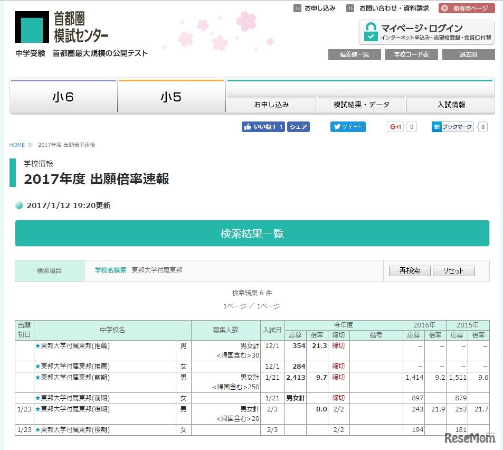The image size is (503, 450).
Task: Open the 入試情報 menu
Action: (451, 105)
